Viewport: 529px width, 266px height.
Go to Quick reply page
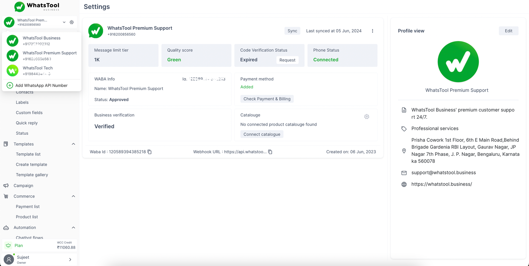click(27, 123)
